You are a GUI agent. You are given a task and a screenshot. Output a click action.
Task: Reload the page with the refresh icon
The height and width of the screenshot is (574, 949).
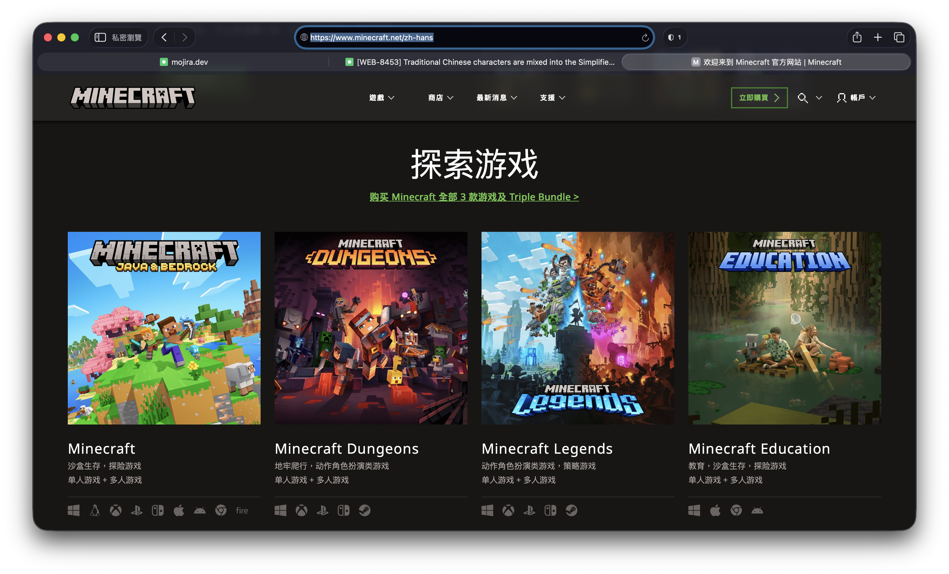[x=645, y=38]
